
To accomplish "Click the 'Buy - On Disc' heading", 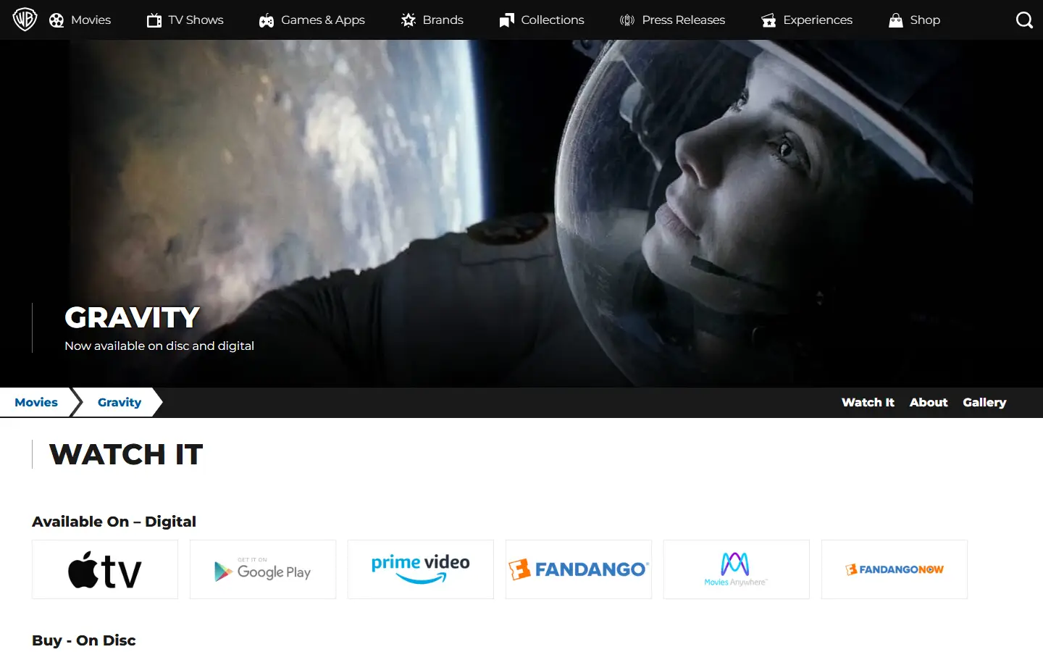I will [x=84, y=640].
